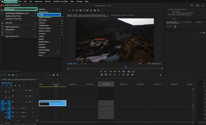Click the Export Frame camera icon

tap(132, 75)
